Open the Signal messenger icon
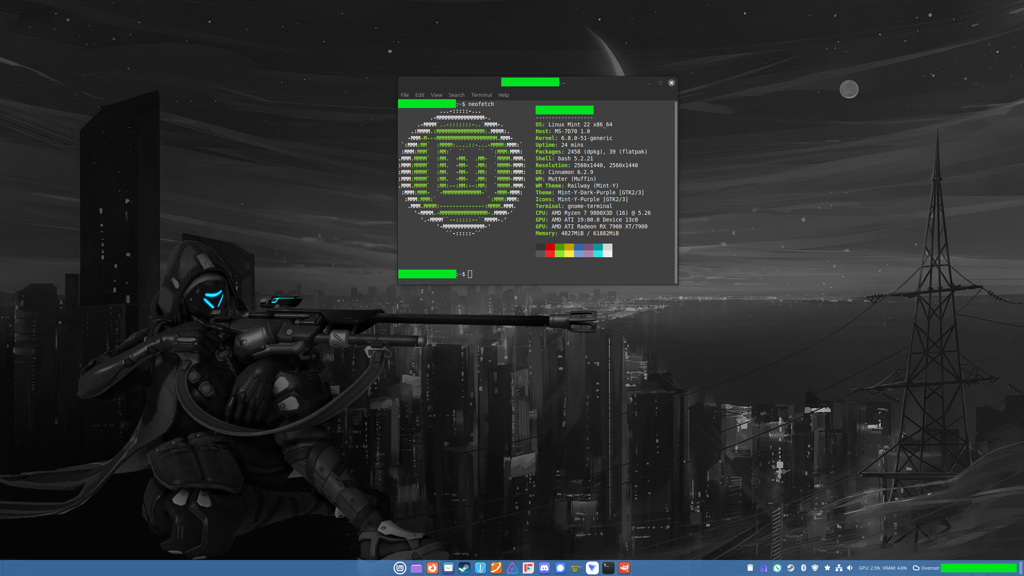This screenshot has width=1024, height=576. point(560,568)
